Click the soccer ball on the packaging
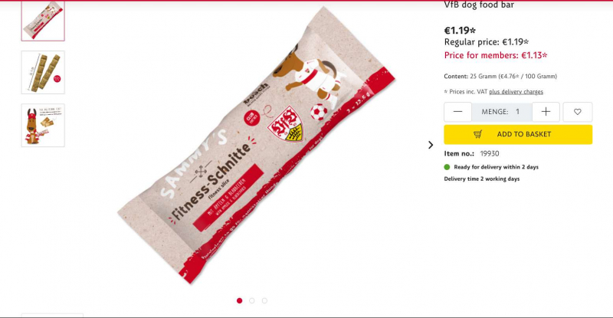613x318 pixels. tap(319, 112)
